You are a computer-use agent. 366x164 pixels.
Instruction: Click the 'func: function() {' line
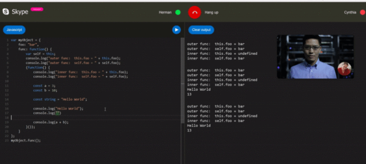tap(35, 49)
